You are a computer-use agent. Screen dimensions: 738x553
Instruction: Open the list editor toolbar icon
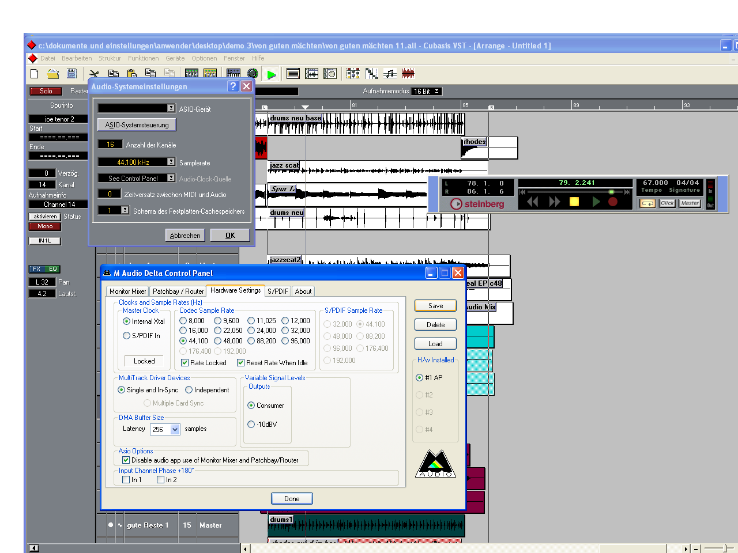tap(293, 74)
